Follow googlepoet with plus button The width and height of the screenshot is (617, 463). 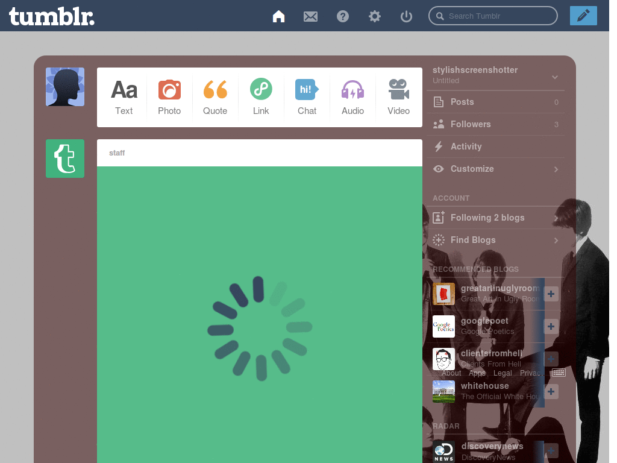pos(551,326)
